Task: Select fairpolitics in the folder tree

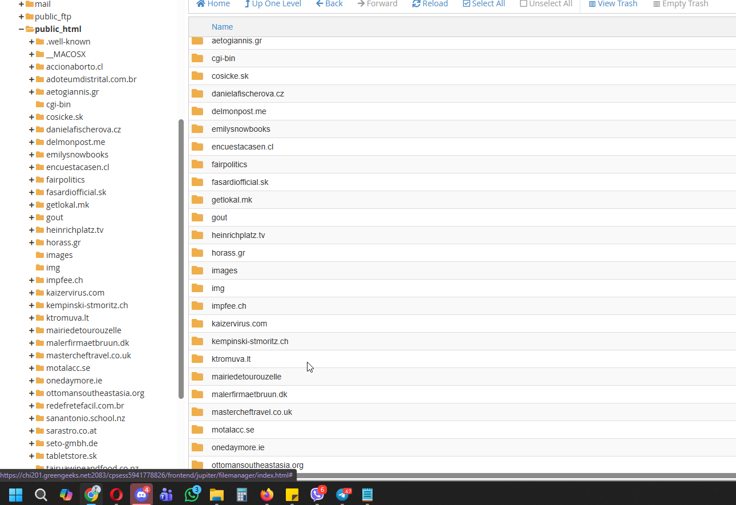Action: coord(66,180)
